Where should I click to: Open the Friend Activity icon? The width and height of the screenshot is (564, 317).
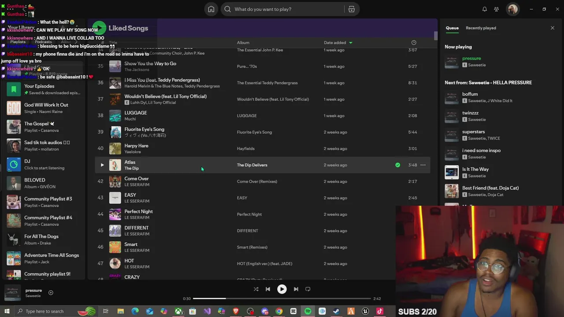(497, 9)
